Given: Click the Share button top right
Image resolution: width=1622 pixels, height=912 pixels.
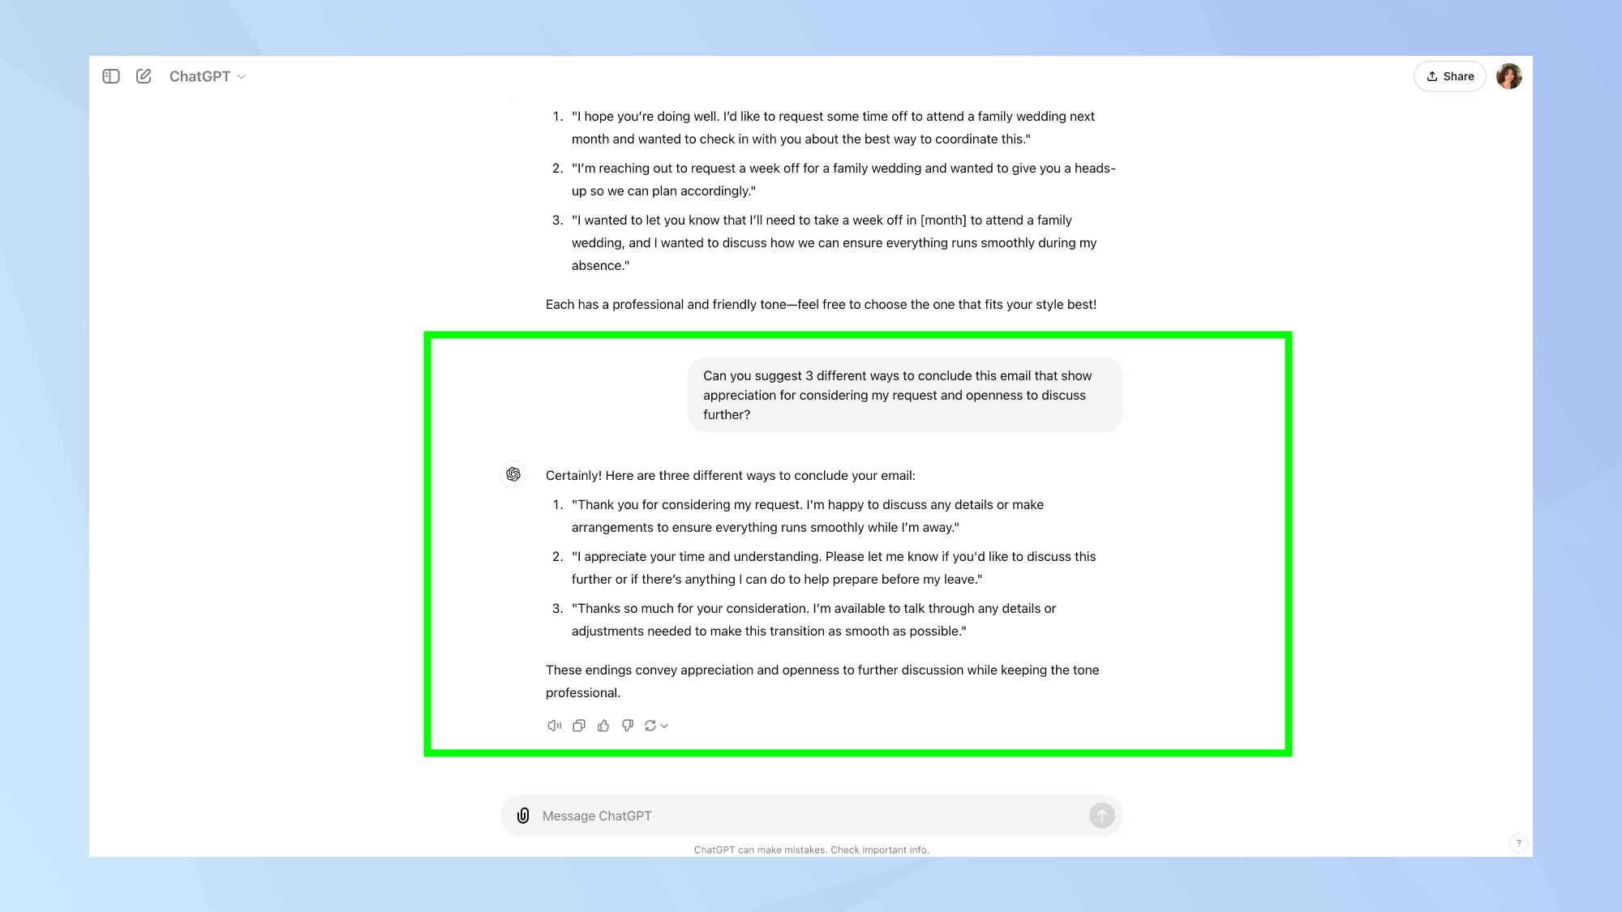Looking at the screenshot, I should [1450, 75].
